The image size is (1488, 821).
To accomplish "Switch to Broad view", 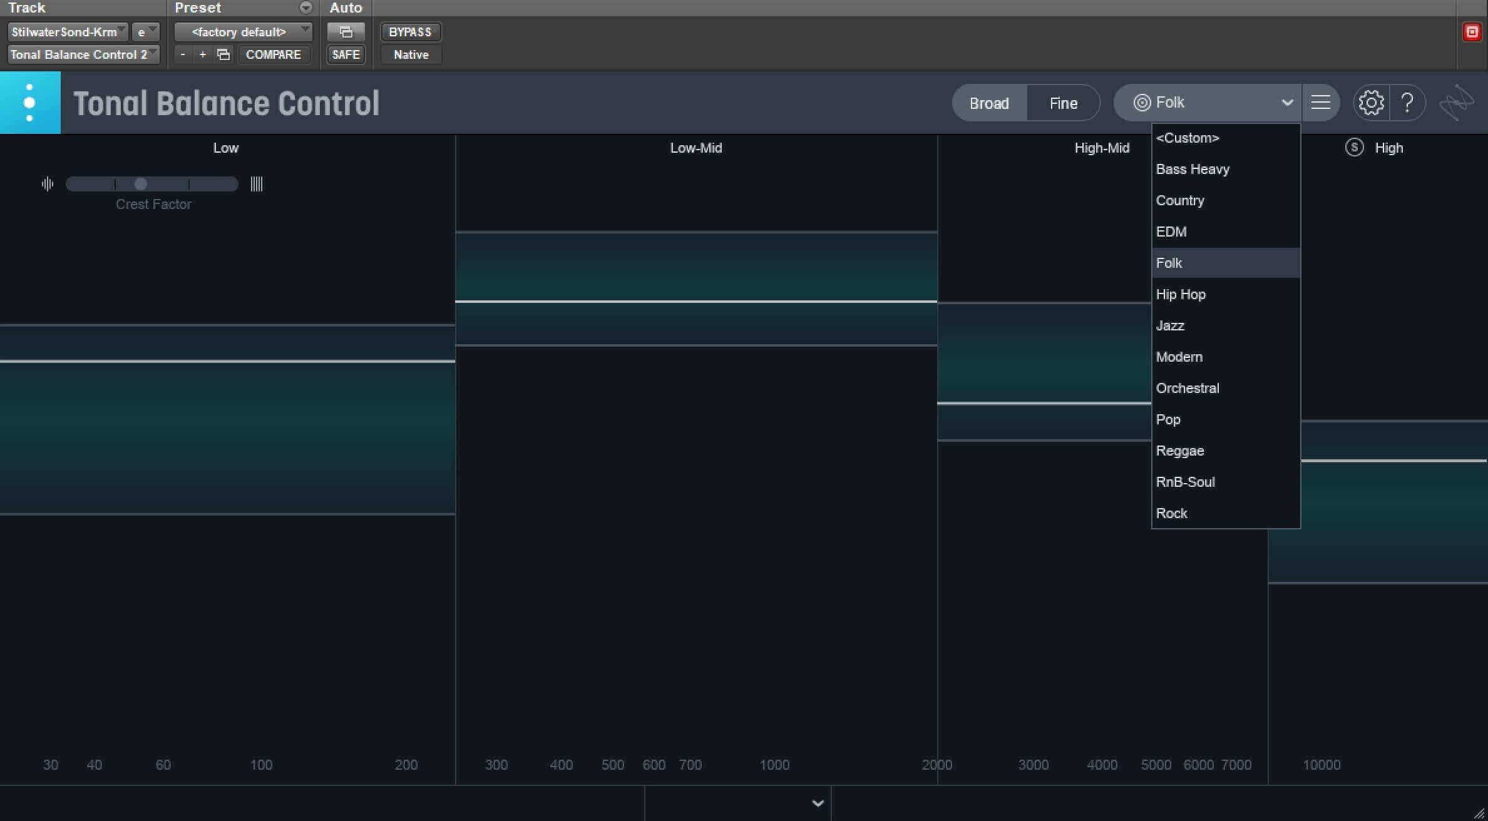I will [x=989, y=103].
